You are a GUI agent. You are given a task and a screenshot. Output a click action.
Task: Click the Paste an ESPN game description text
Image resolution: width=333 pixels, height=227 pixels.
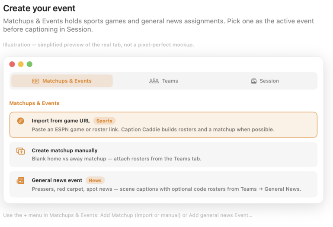(153, 129)
